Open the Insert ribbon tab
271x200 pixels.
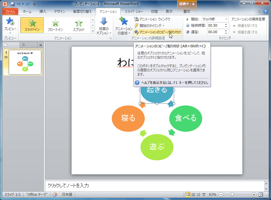[x=43, y=12]
